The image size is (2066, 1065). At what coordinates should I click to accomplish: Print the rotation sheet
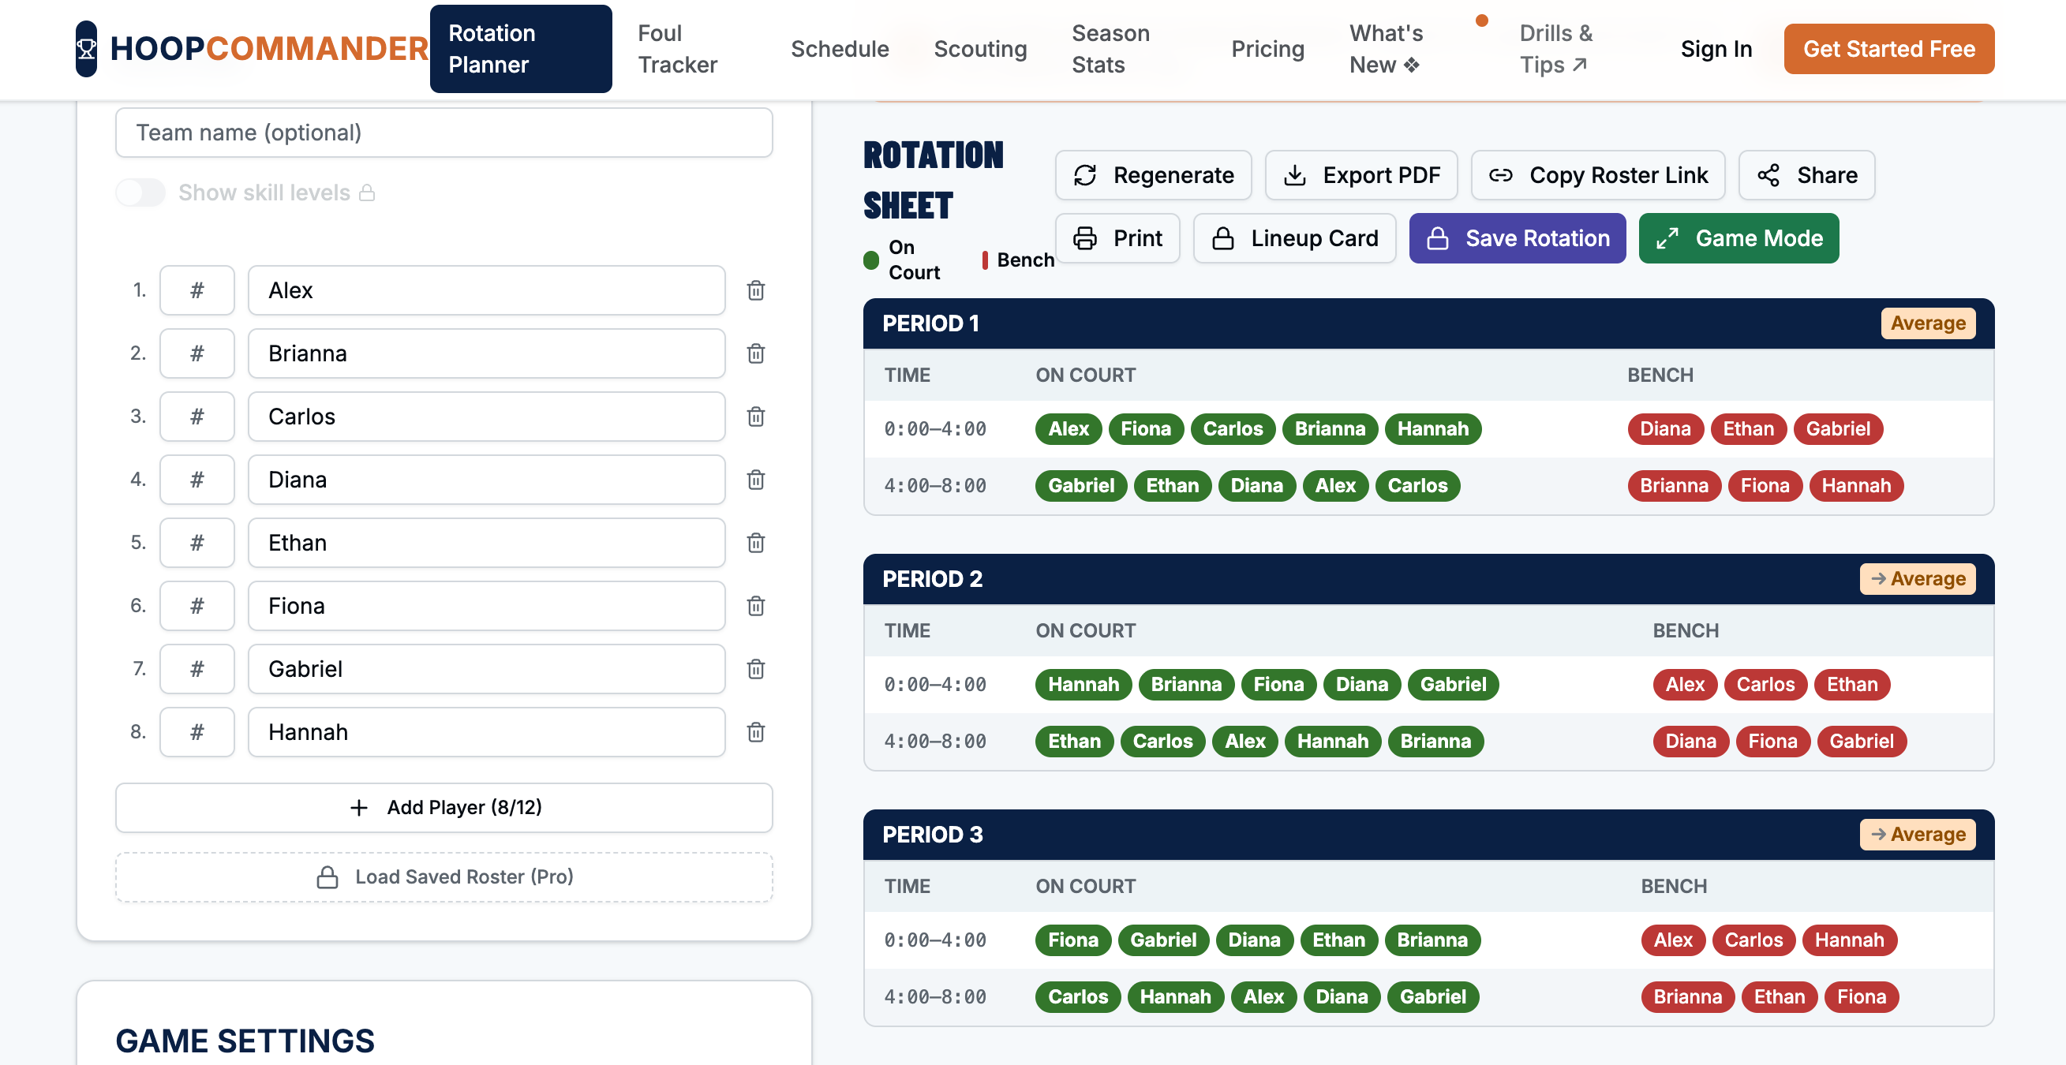[x=1117, y=238]
